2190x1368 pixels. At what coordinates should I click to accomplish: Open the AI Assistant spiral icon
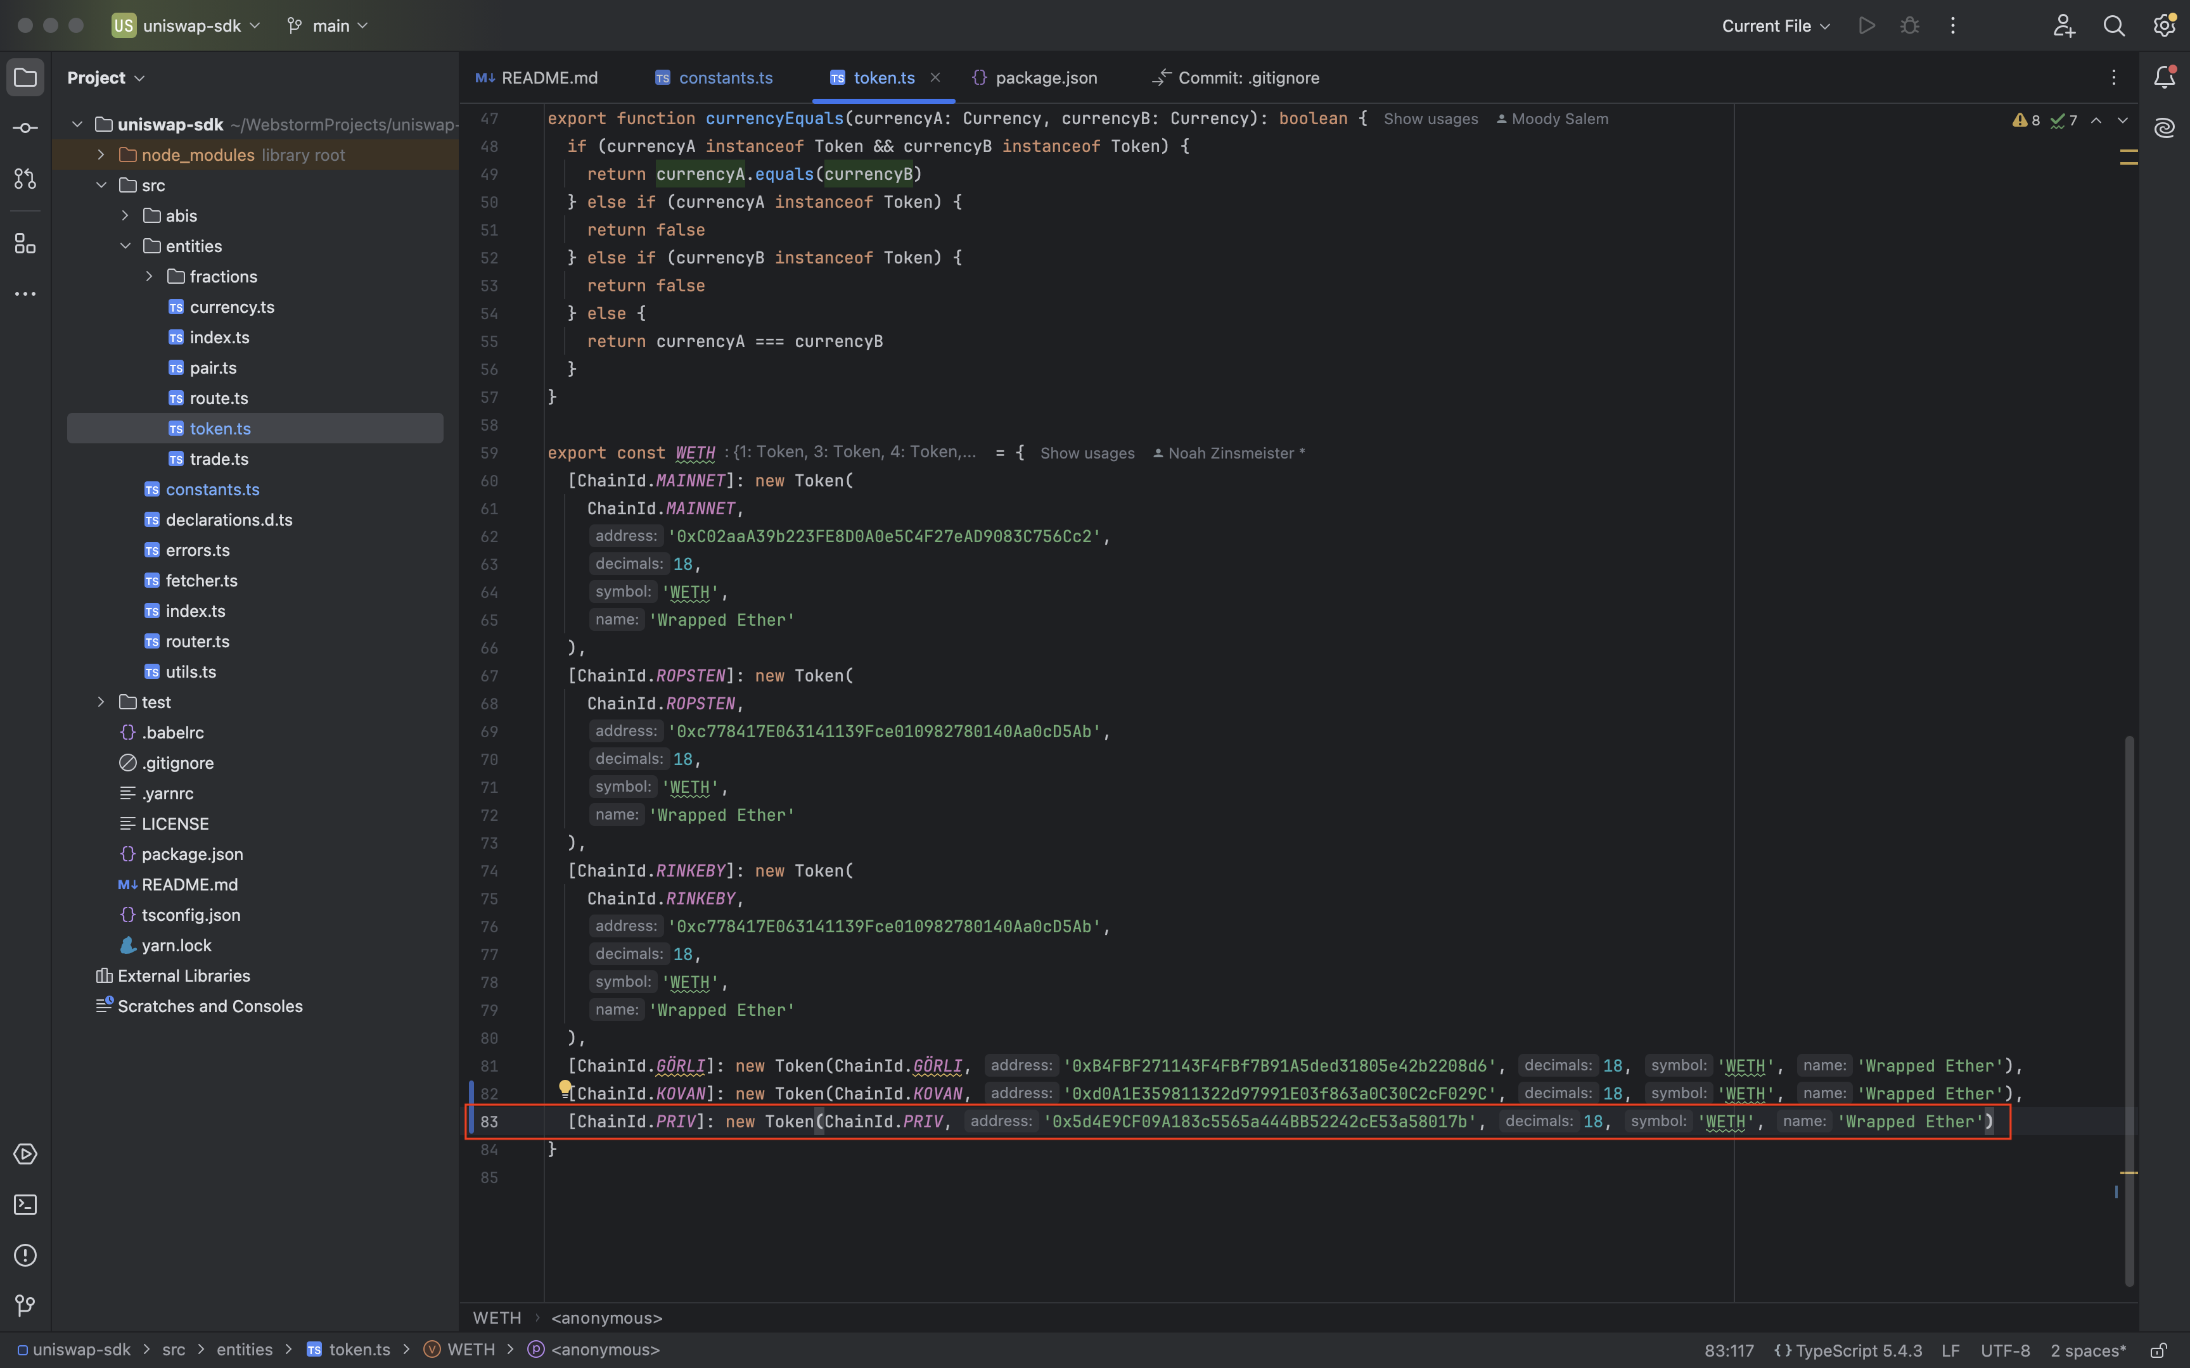coord(2165,129)
